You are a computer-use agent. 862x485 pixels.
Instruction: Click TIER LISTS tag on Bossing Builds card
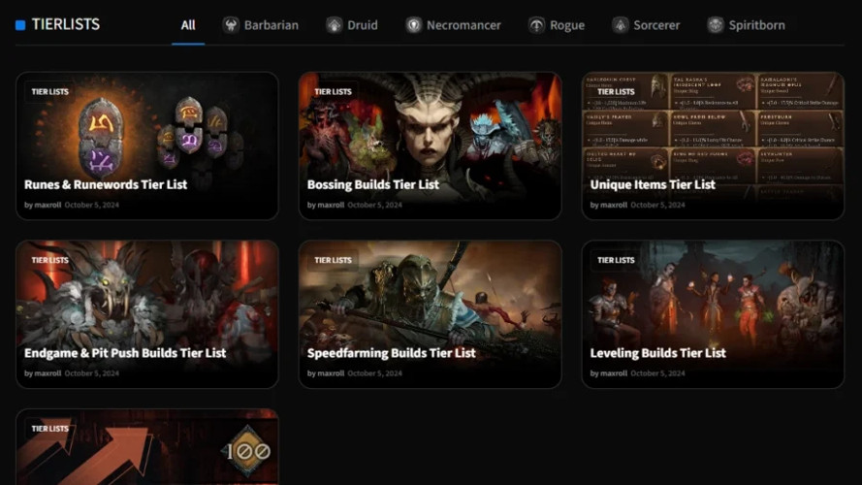coord(333,92)
